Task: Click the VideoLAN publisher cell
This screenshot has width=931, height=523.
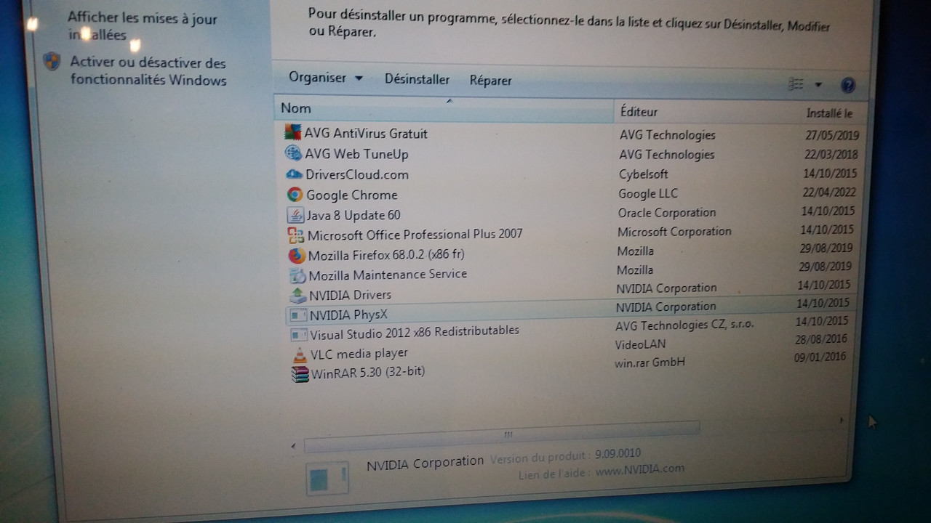Action: 640,344
